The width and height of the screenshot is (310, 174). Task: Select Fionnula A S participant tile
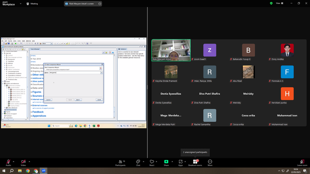point(287,72)
